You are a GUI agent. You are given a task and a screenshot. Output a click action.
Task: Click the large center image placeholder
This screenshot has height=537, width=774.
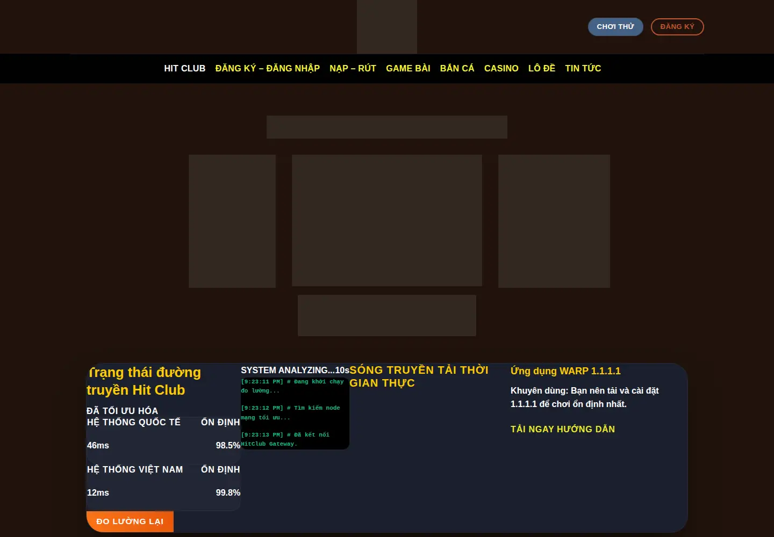click(x=387, y=220)
